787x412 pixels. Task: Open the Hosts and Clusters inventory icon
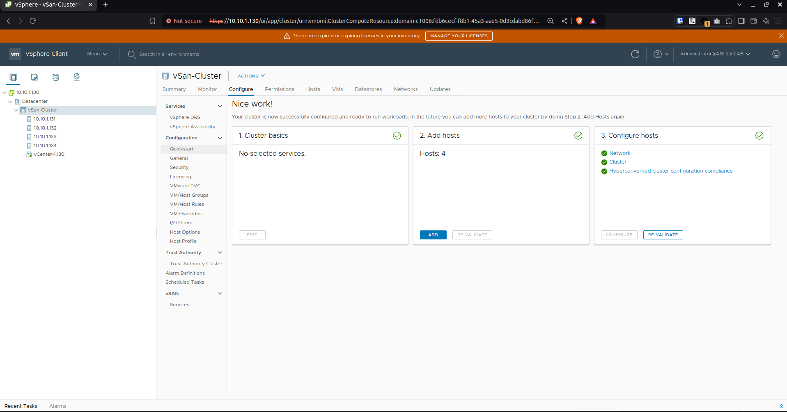tap(13, 77)
